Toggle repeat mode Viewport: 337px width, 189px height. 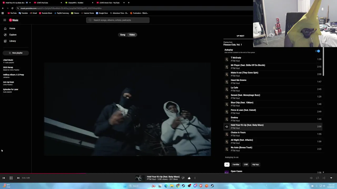[318, 178]
